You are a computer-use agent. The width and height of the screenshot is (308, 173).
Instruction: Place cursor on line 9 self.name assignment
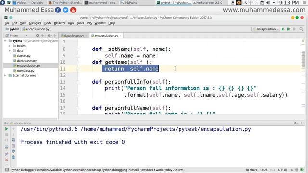(x=130, y=56)
